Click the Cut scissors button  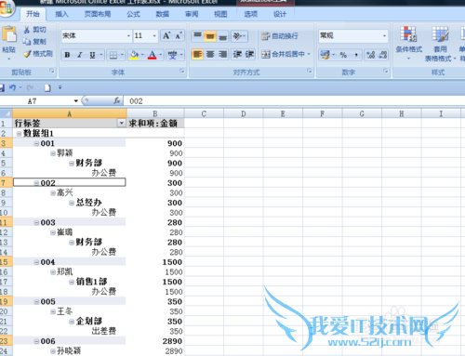point(34,30)
